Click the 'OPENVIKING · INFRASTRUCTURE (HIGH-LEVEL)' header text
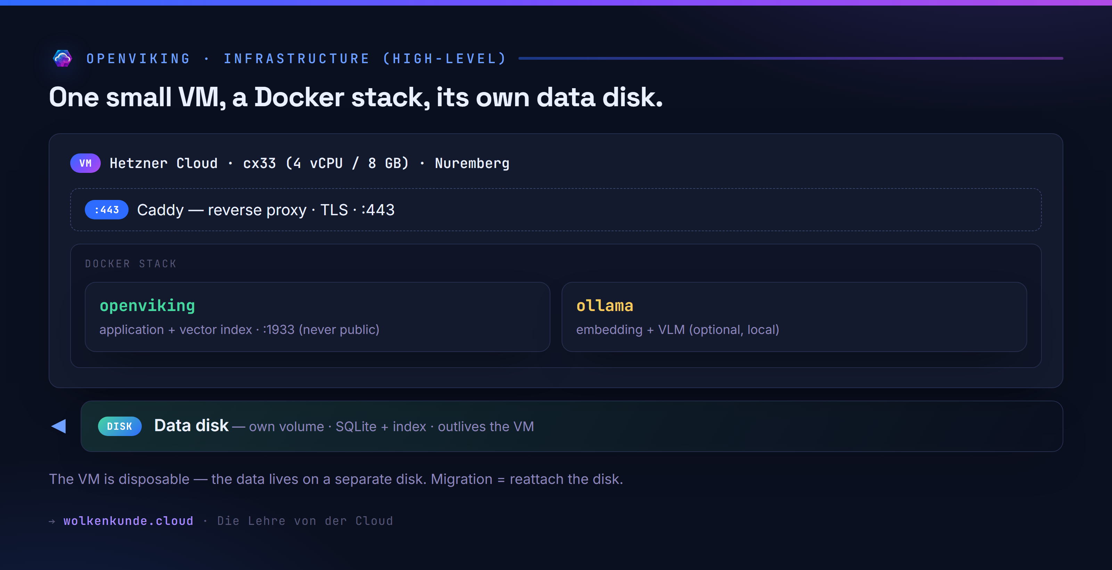The image size is (1112, 570). [296, 59]
